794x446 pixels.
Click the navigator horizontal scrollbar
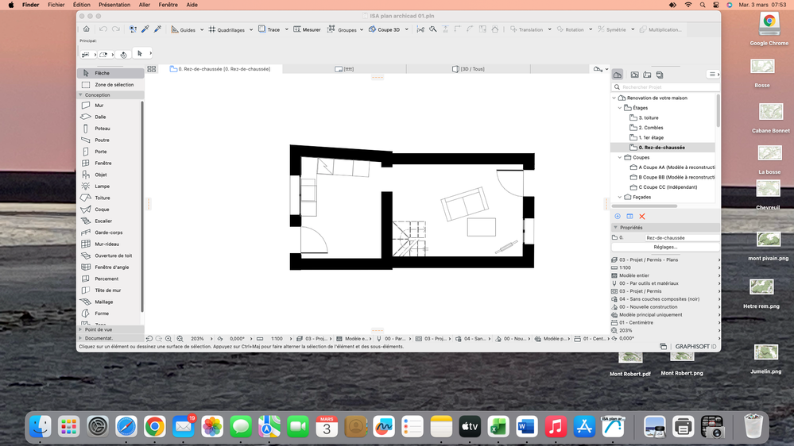[645, 206]
